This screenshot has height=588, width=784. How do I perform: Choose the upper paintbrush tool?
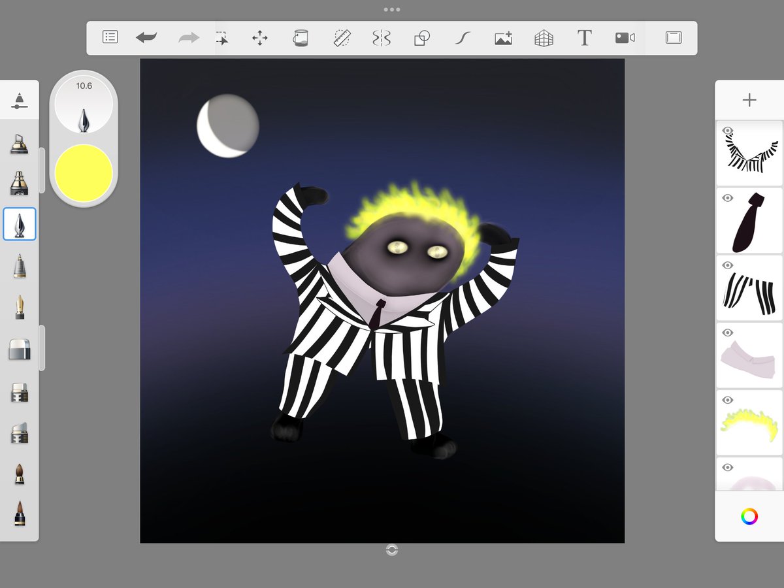[20, 474]
